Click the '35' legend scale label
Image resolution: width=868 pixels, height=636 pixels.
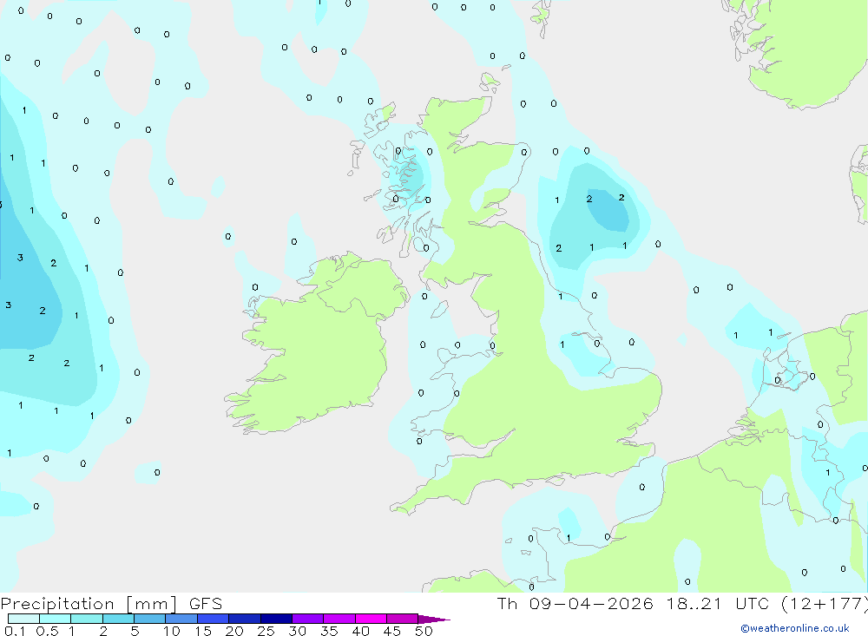pyautogui.click(x=329, y=631)
